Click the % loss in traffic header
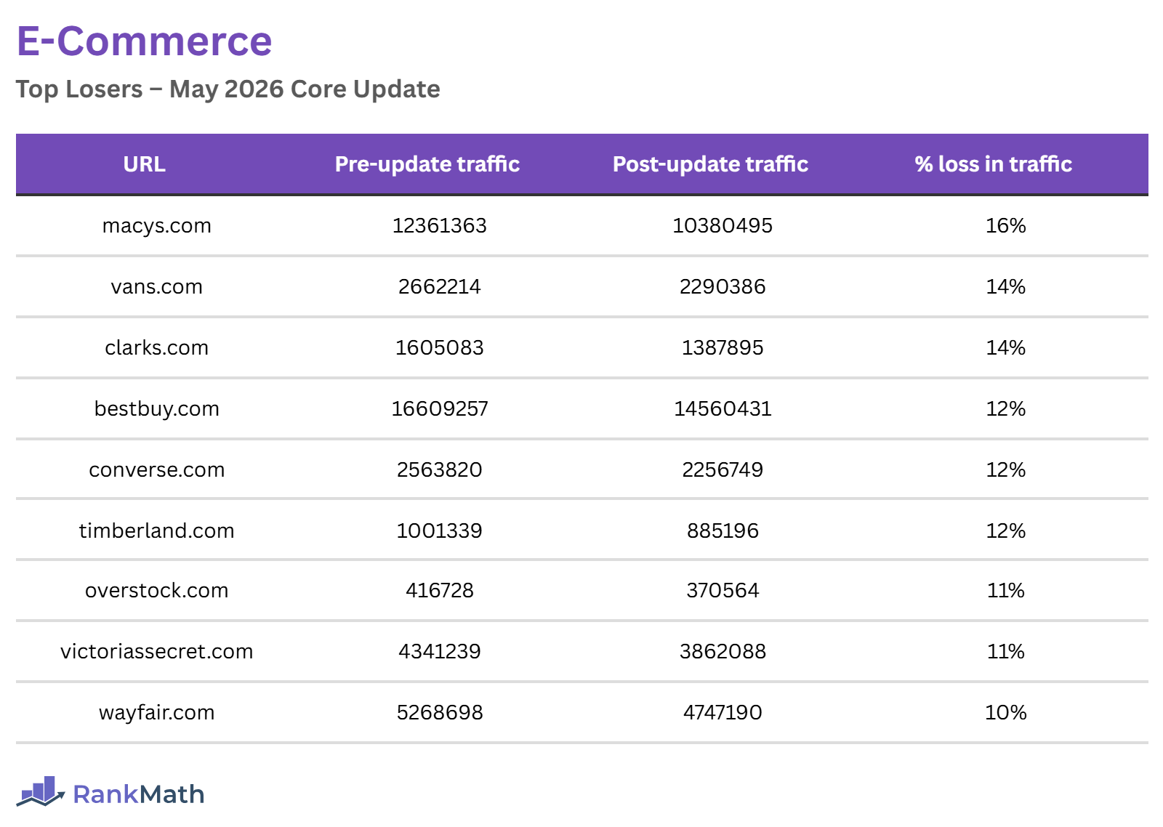Image resolution: width=1163 pixels, height=827 pixels. 993,164
